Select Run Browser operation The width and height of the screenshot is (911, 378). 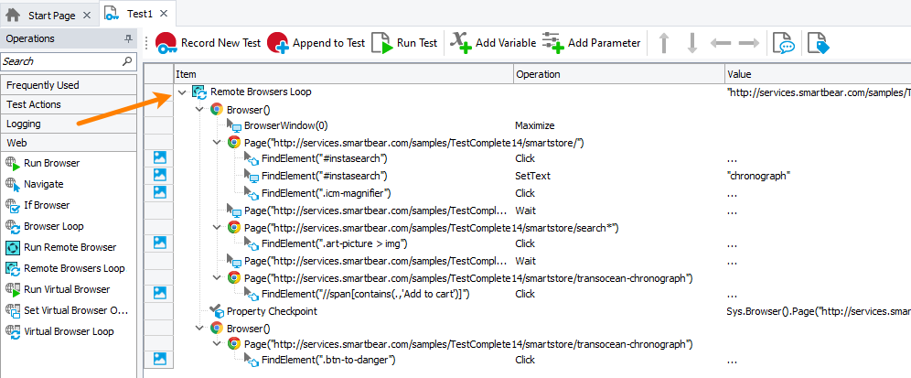point(44,164)
